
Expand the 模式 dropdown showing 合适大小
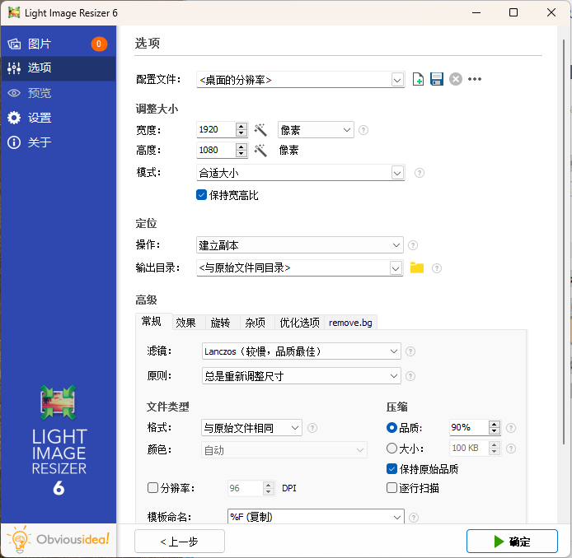pos(301,173)
